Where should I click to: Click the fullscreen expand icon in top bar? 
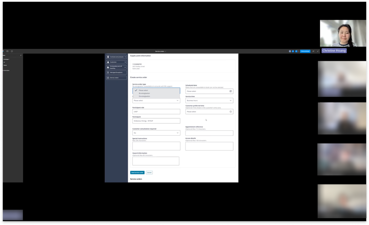pos(318,51)
